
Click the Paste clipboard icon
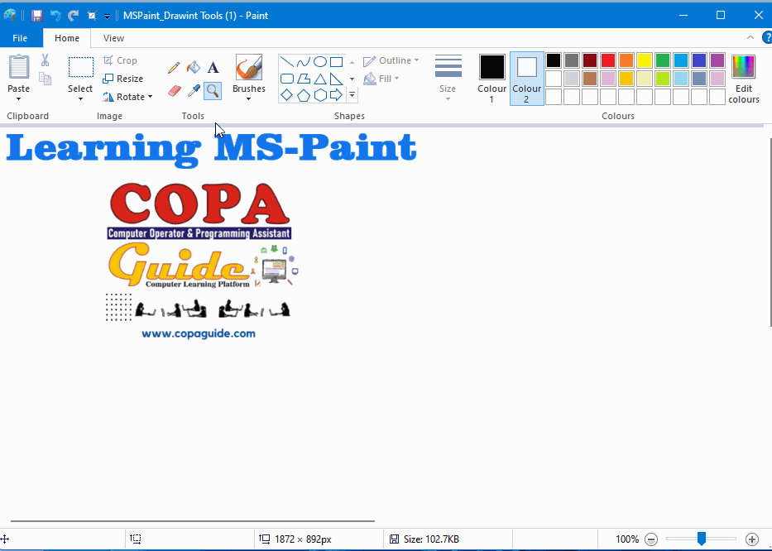[x=19, y=66]
